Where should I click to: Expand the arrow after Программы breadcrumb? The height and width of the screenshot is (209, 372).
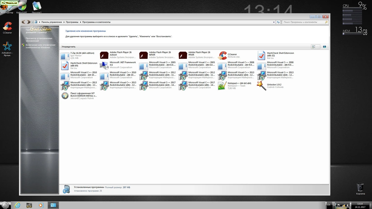(80, 22)
